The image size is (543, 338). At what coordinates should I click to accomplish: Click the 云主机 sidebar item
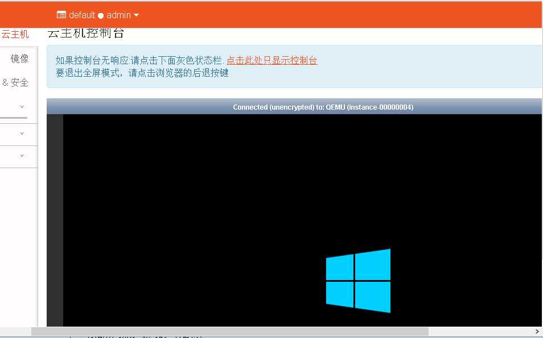15,34
